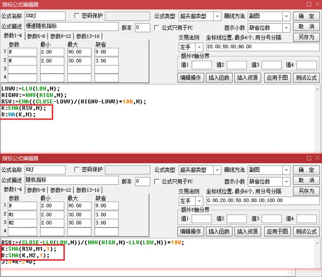Image resolution: width=322 pixels, height=277 pixels.
Task: Click 测试公式 in KDJ editor
Action: point(306,232)
